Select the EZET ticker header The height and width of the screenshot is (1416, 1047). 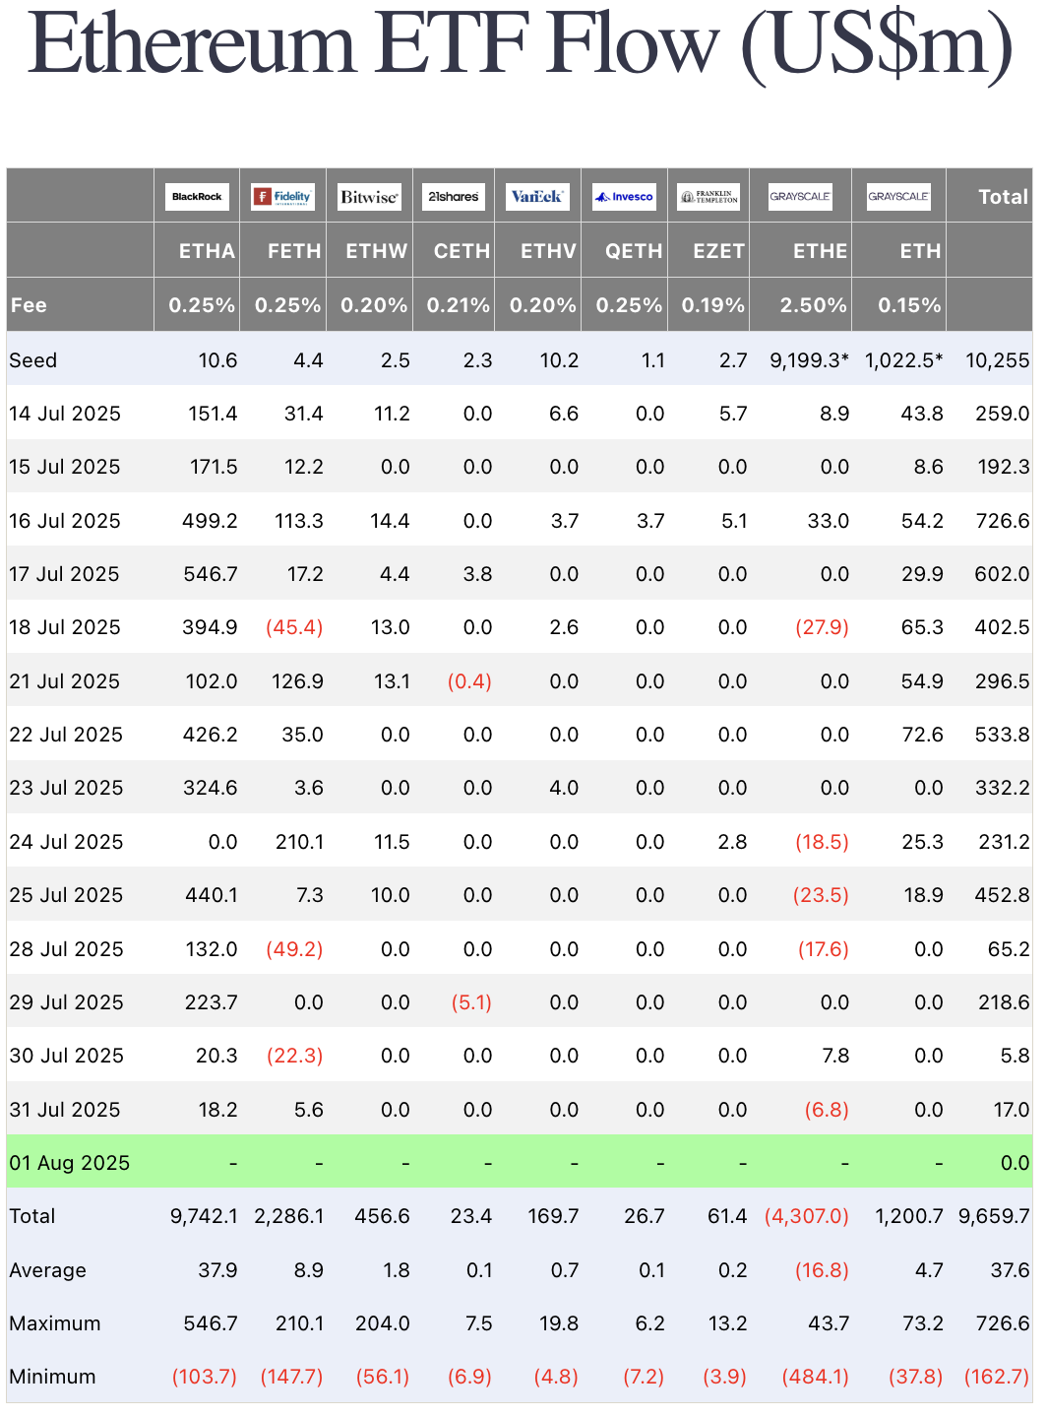tap(718, 251)
